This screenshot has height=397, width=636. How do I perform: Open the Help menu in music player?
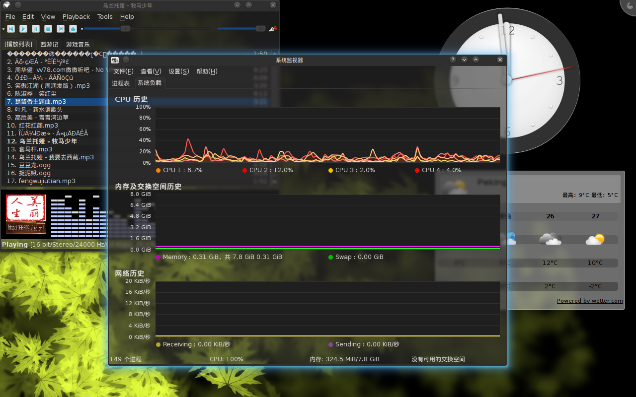127,17
